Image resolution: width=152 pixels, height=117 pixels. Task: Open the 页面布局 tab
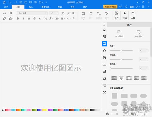tap(45, 7)
